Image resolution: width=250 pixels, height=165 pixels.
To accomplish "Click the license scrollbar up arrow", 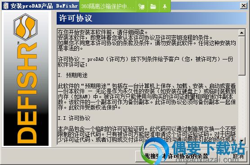I will (242, 33).
